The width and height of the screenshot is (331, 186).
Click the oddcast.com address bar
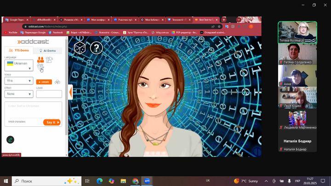tap(118, 27)
